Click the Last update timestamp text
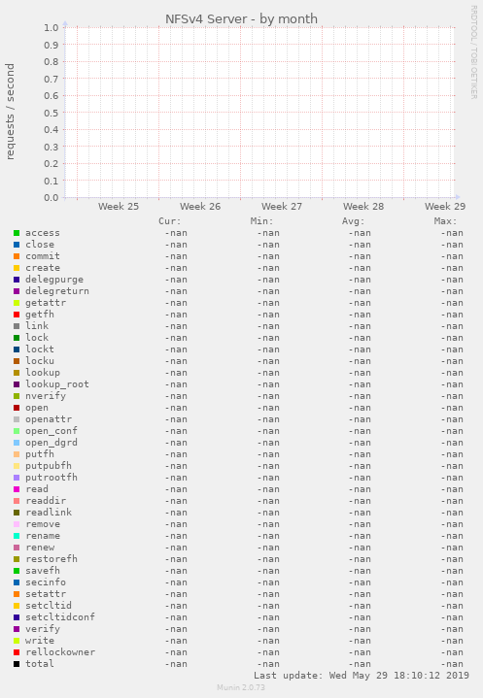 pyautogui.click(x=362, y=676)
